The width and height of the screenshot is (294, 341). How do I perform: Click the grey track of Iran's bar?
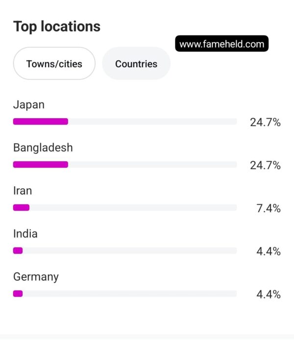(133, 207)
